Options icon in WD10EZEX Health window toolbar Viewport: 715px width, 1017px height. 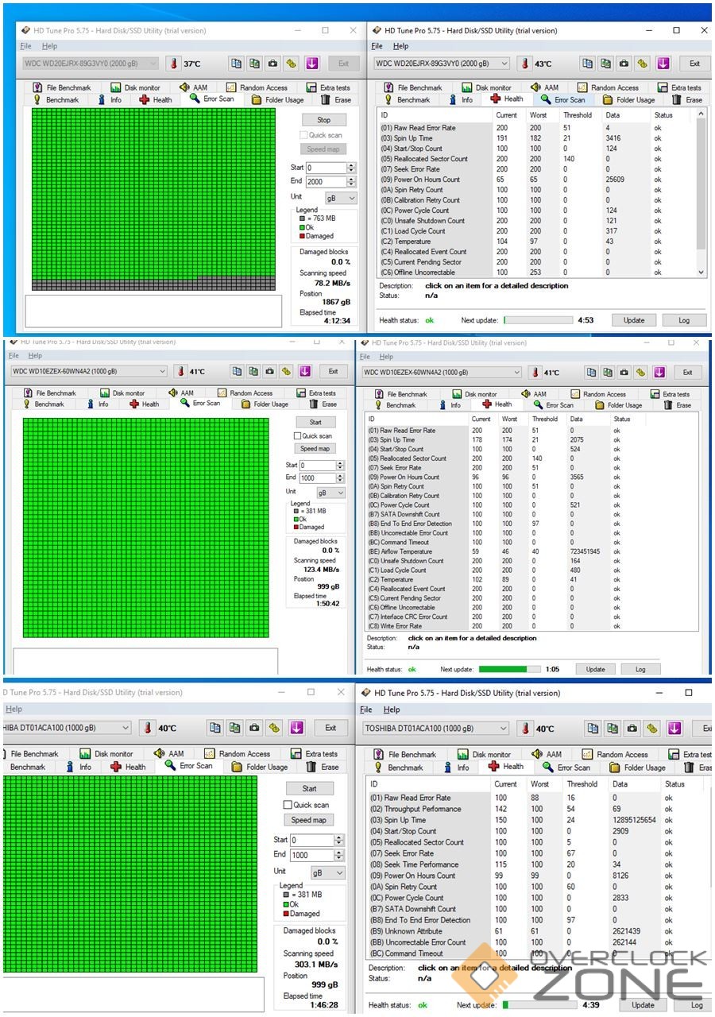point(641,372)
